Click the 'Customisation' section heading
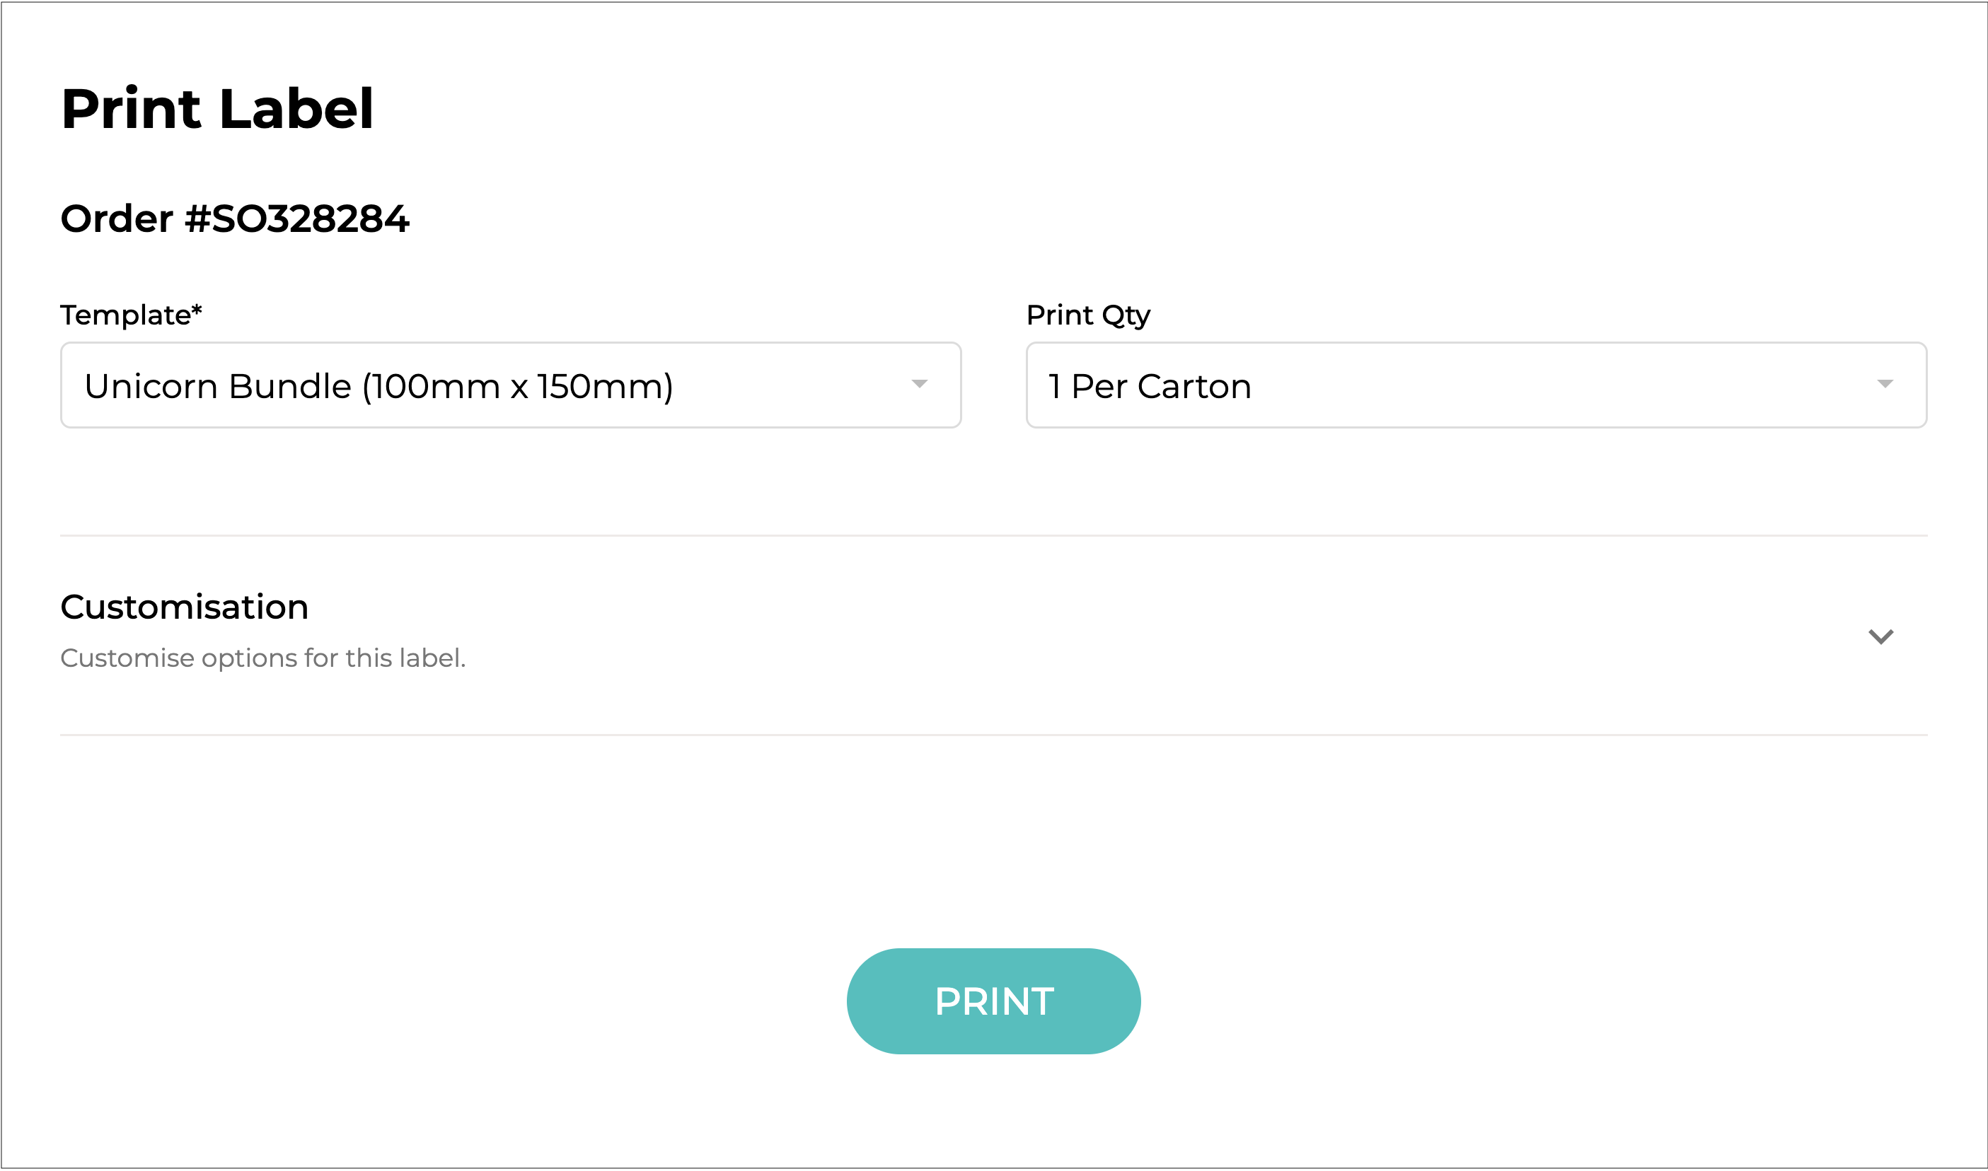Image resolution: width=1988 pixels, height=1171 pixels. point(184,607)
